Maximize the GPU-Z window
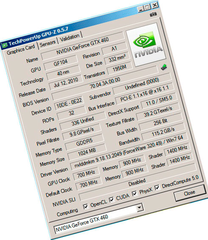 [x=148, y=7]
